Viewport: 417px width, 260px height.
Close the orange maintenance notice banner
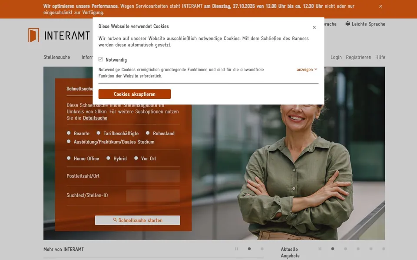[381, 6]
